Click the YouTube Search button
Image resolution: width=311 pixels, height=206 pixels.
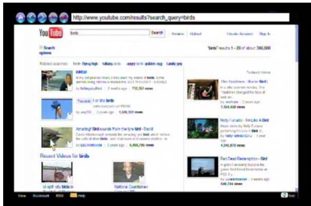[157, 33]
